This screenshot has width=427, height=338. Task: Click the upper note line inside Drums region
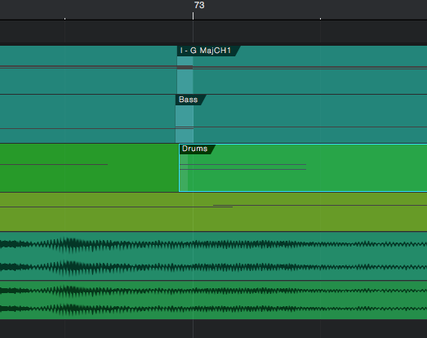point(243,164)
